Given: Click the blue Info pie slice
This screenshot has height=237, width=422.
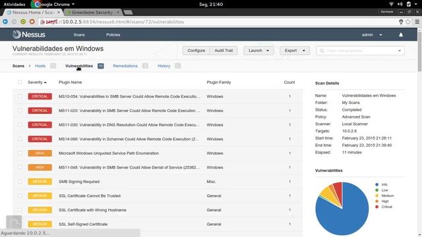Looking at the screenshot, I should pos(347,215).
